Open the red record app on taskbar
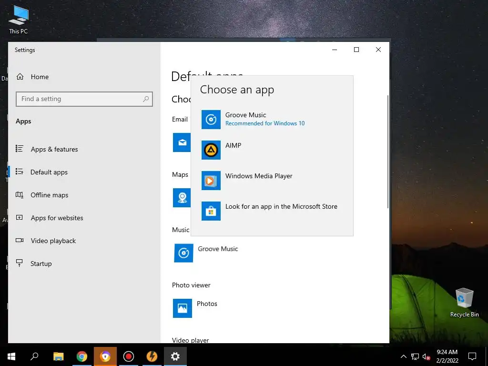The image size is (488, 366). pos(129,356)
